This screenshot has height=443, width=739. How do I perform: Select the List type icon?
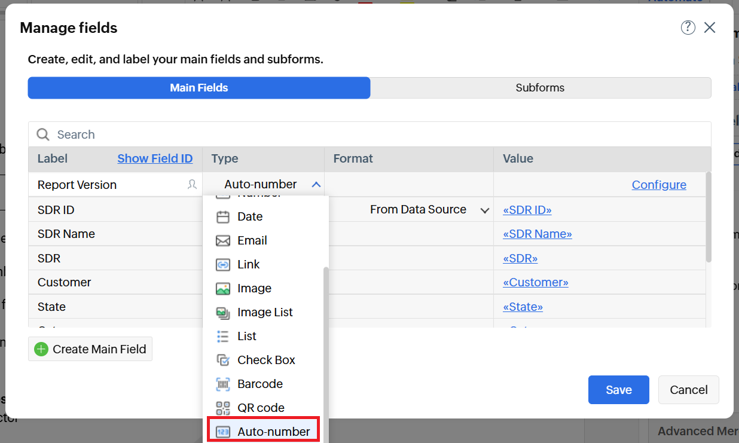coord(223,336)
